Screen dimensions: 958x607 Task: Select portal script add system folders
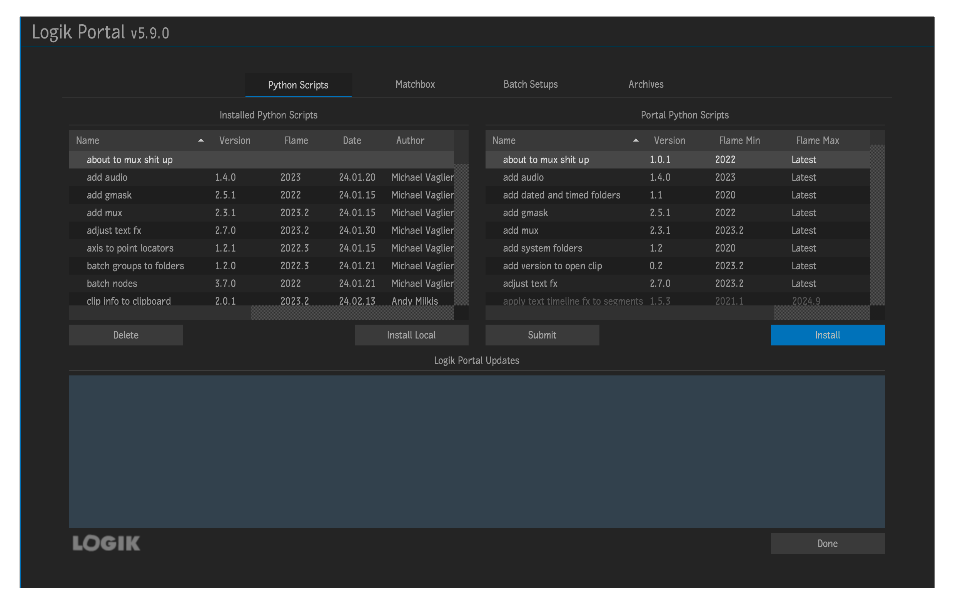(542, 248)
